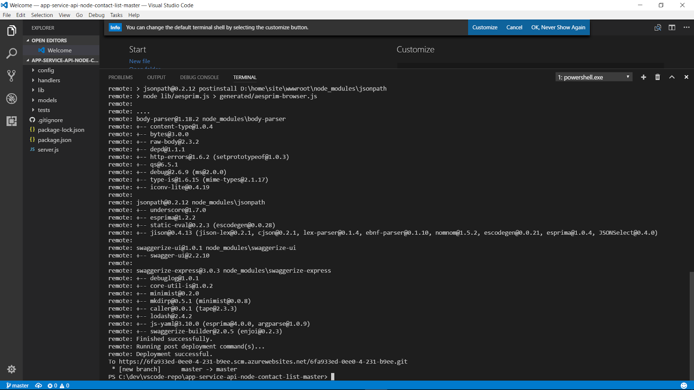
Task: Open the editor more actions ellipsis
Action: pyautogui.click(x=686, y=27)
